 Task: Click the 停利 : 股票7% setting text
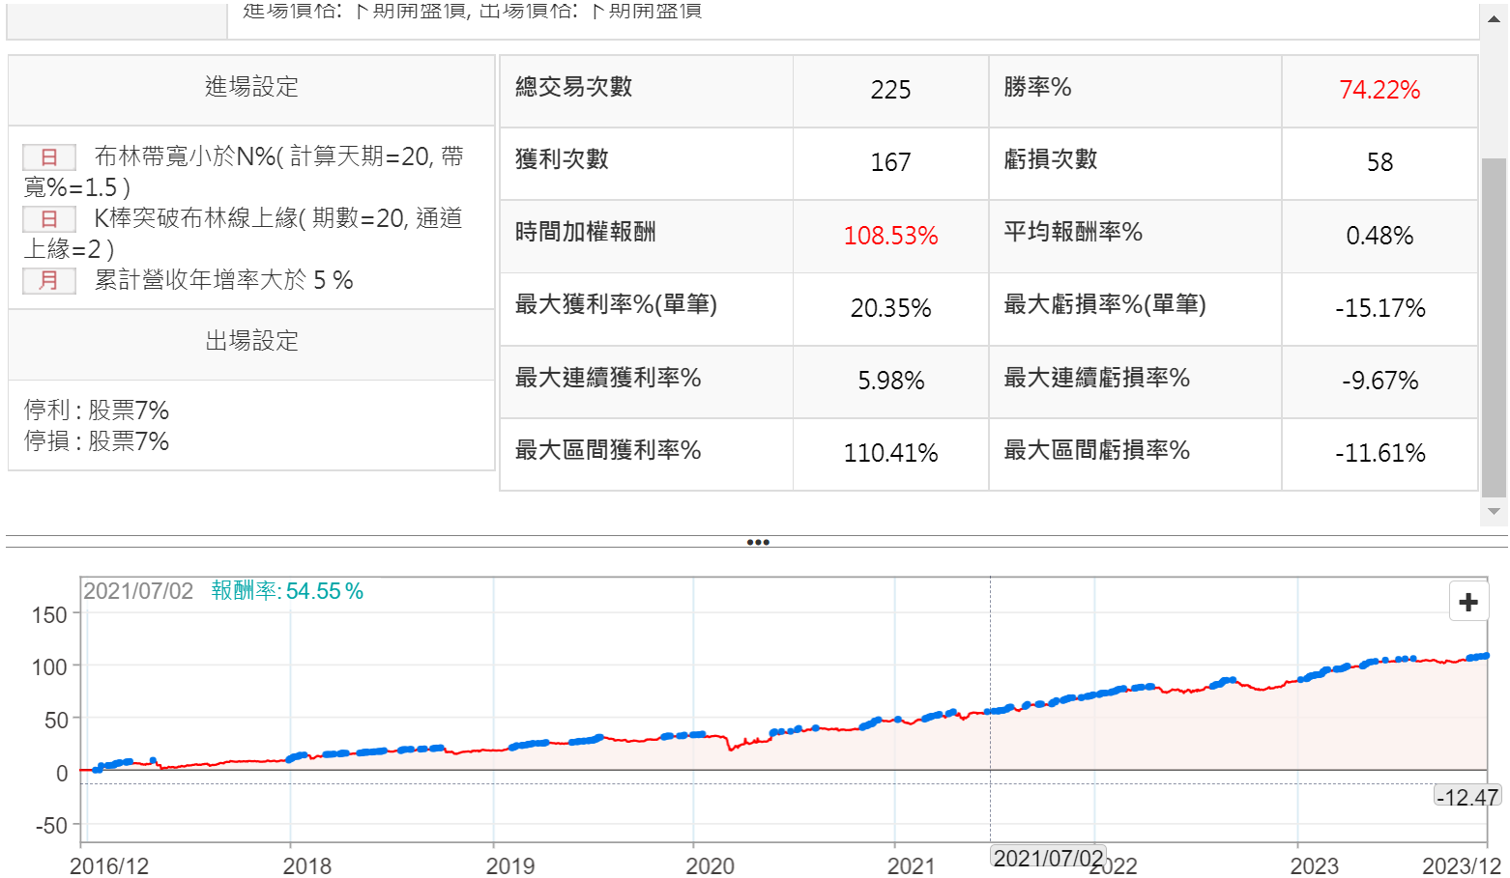[97, 410]
